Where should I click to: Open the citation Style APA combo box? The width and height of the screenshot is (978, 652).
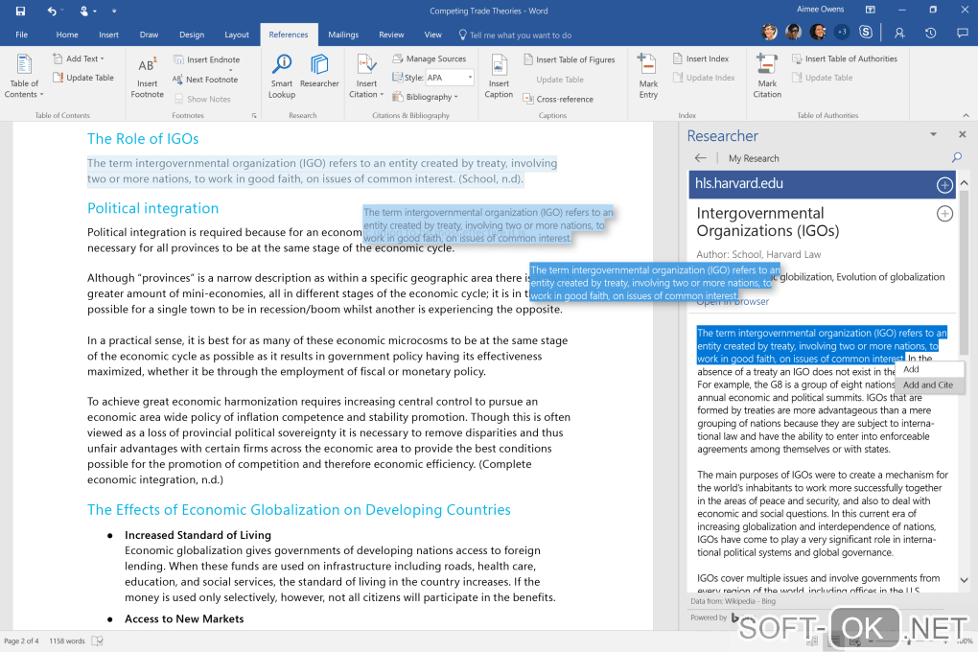449,78
